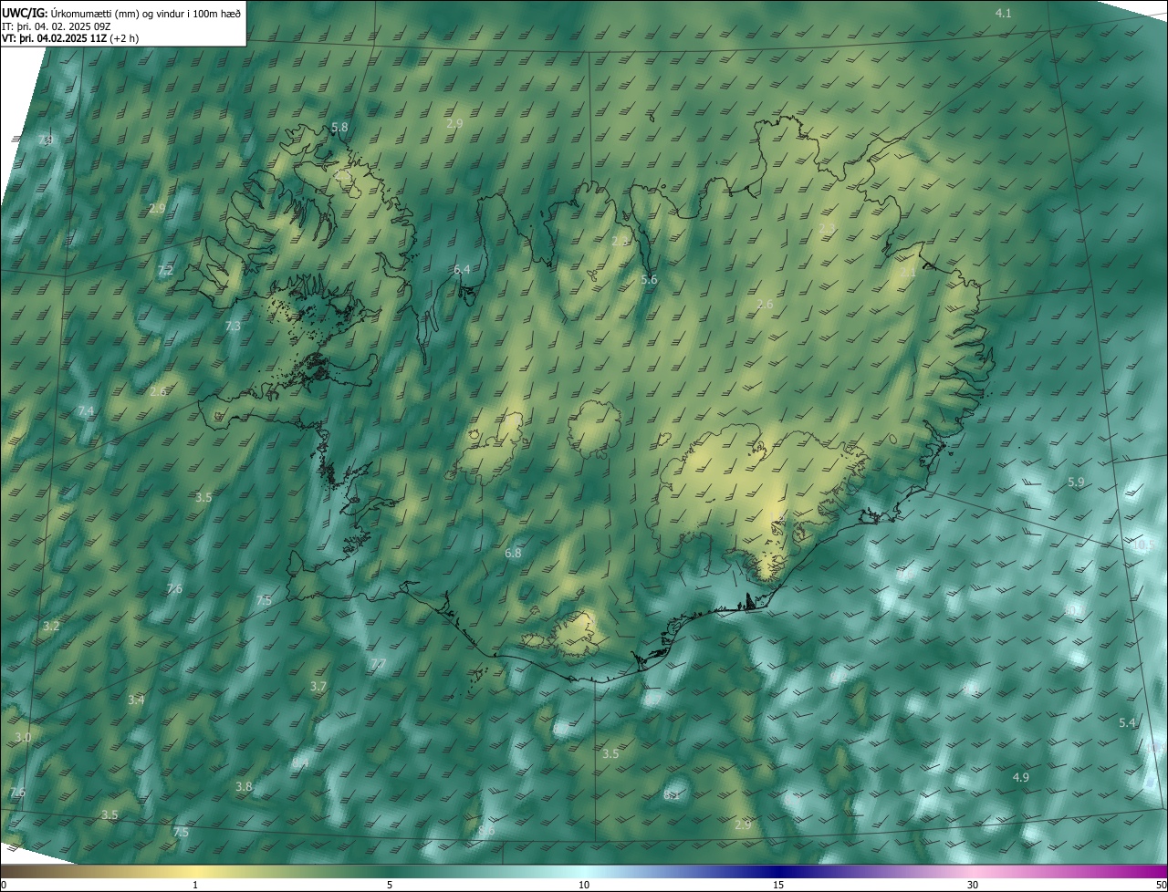This screenshot has height=892, width=1168.
Task: Click the color scale tick label 0
Action: 3,885
